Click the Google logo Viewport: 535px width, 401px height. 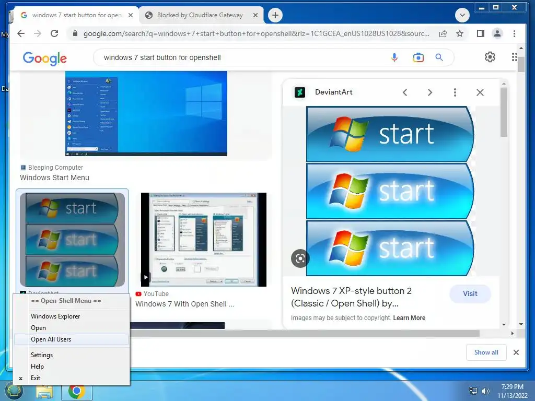click(45, 58)
